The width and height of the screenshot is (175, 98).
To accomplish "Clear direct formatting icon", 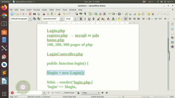I will [x=108, y=19].
